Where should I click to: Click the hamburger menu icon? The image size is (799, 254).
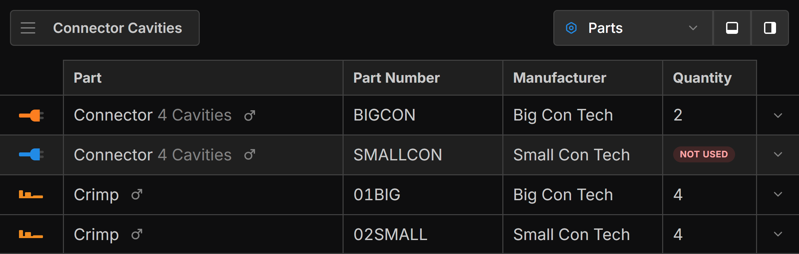pyautogui.click(x=28, y=28)
